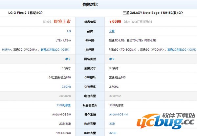Open the 三星 brand link
This screenshot has width=197, height=136.
[112, 31]
